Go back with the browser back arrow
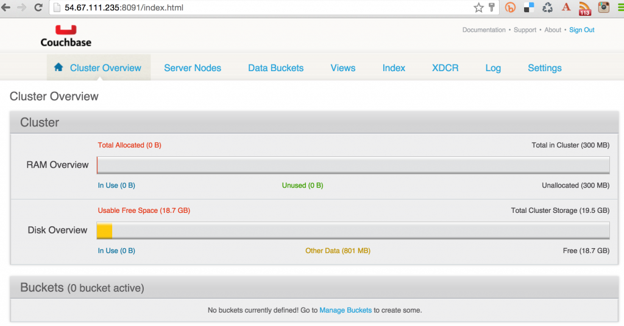This screenshot has width=624, height=326. point(5,7)
